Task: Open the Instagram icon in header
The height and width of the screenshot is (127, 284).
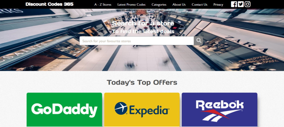Action: 247,4
